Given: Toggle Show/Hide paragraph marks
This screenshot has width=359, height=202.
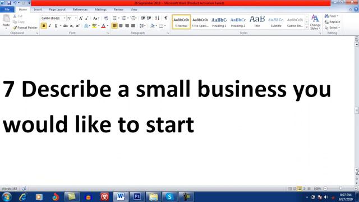Looking at the screenshot, I should [x=166, y=18].
